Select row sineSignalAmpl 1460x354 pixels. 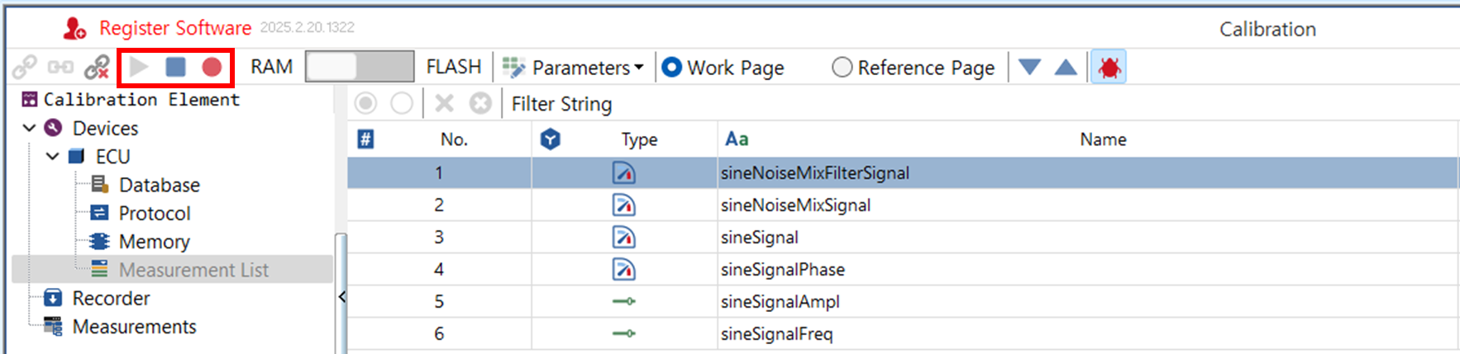click(903, 301)
